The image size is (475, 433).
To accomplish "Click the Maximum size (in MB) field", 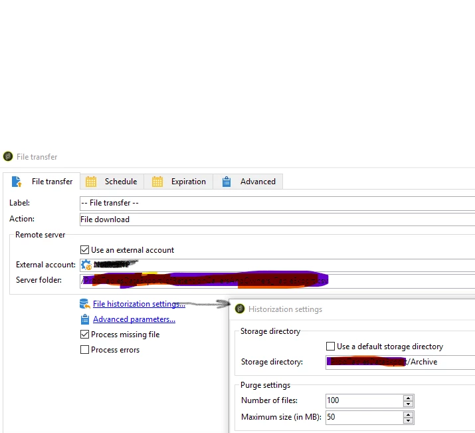I will click(365, 417).
